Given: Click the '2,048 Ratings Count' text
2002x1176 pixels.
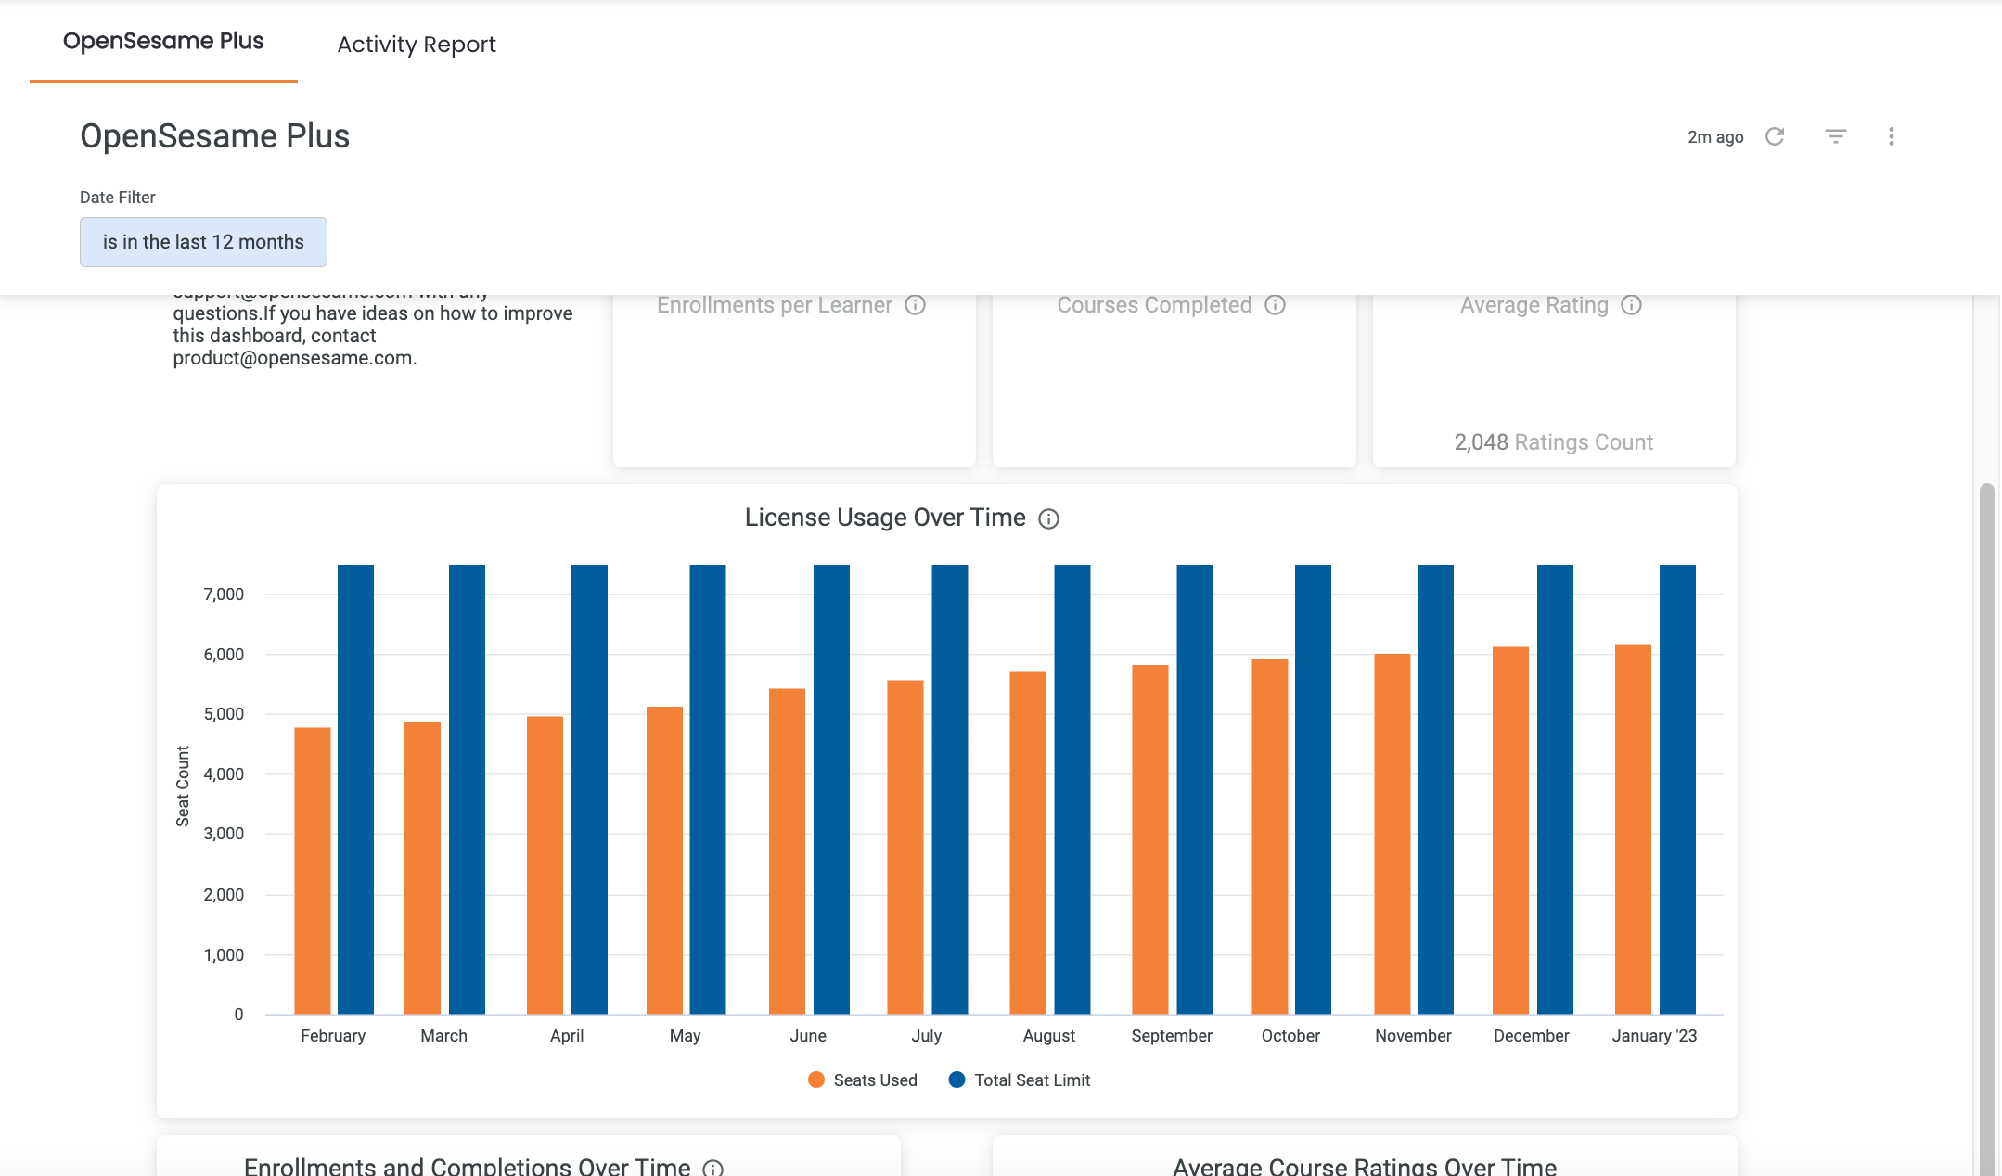Looking at the screenshot, I should point(1554,442).
